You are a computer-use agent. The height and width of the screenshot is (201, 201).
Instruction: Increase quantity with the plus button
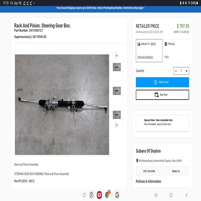pyautogui.click(x=187, y=71)
